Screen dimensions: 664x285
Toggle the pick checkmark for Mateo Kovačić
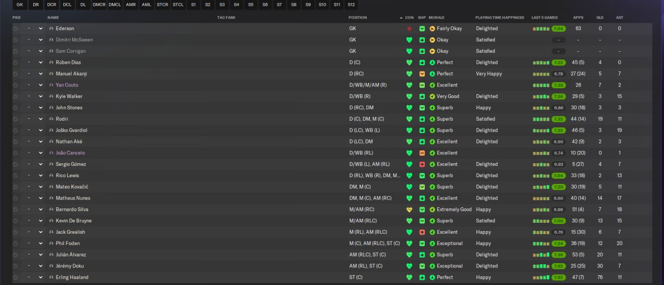[x=16, y=187]
